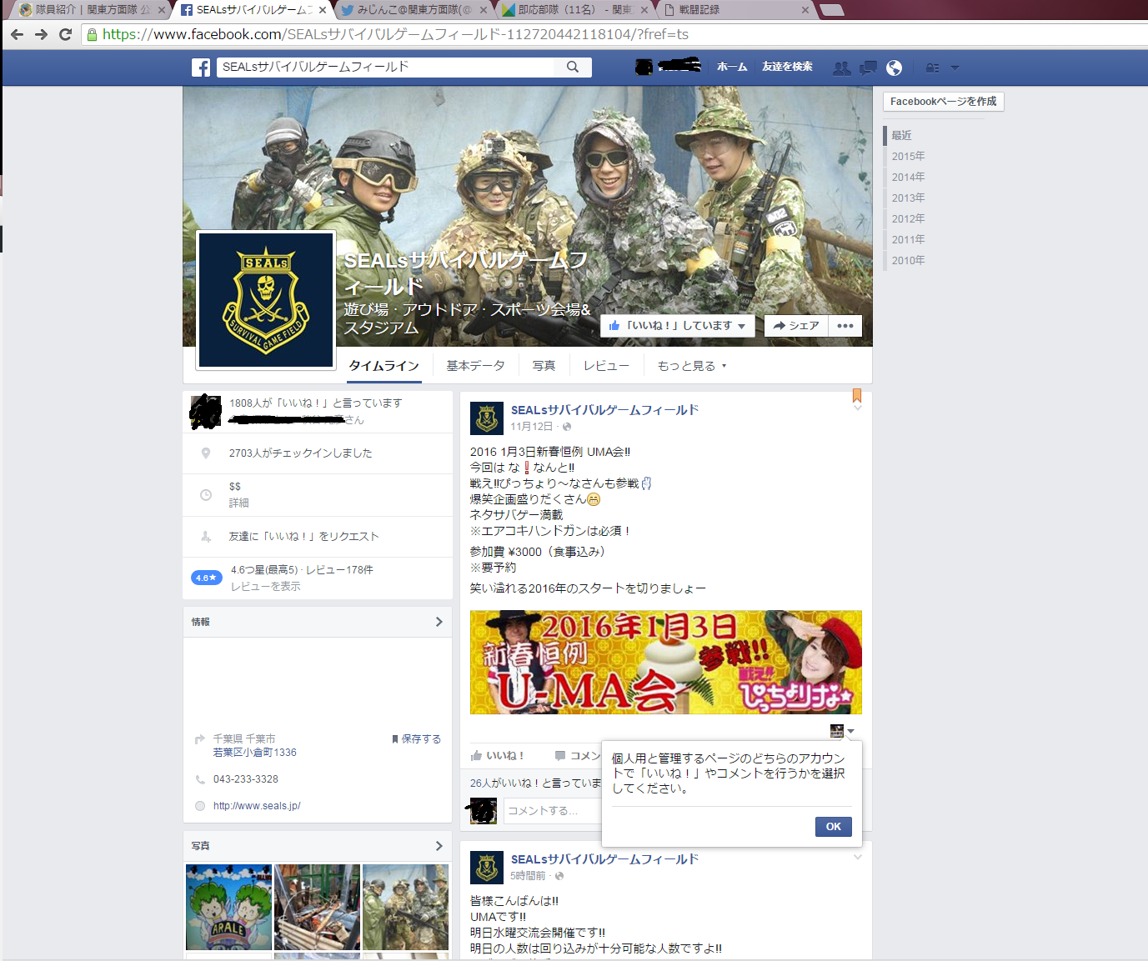The width and height of the screenshot is (1148, 961).
Task: Jump to 2010年 in the timeline
Action: 908,260
